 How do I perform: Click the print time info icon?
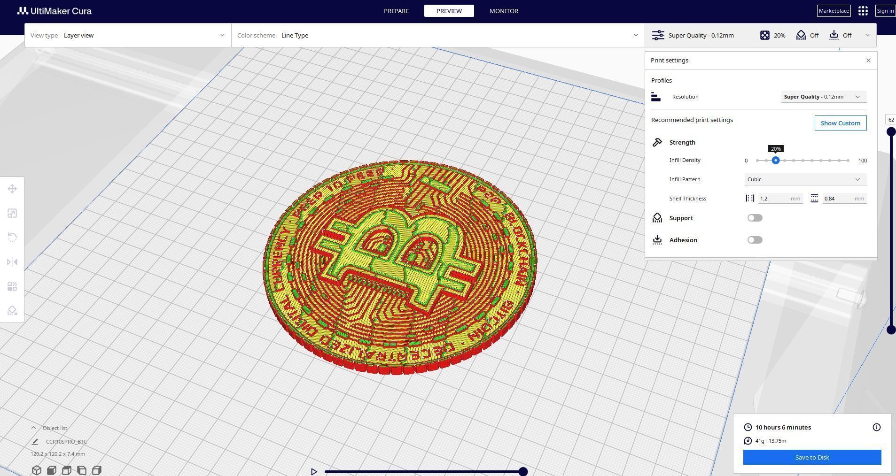(877, 427)
